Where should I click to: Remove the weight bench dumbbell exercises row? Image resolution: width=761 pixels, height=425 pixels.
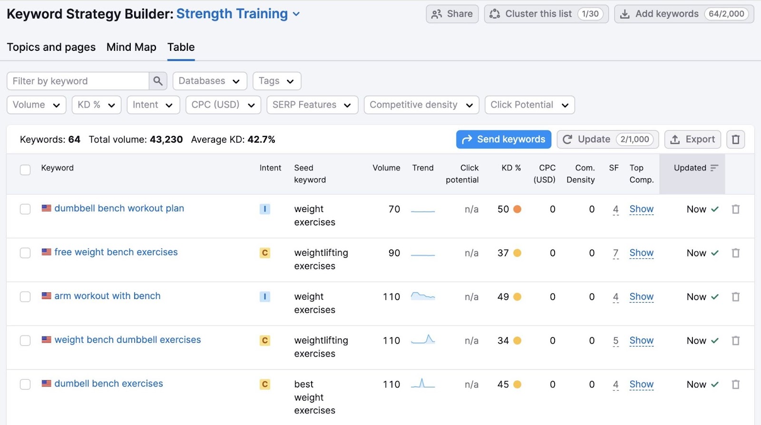(x=735, y=340)
